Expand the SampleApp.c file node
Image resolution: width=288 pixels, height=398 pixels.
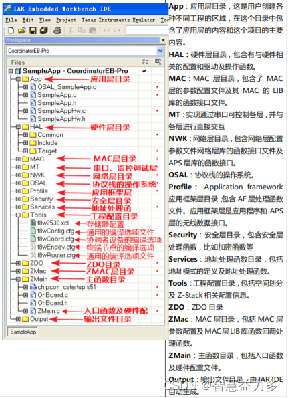(x=25, y=95)
